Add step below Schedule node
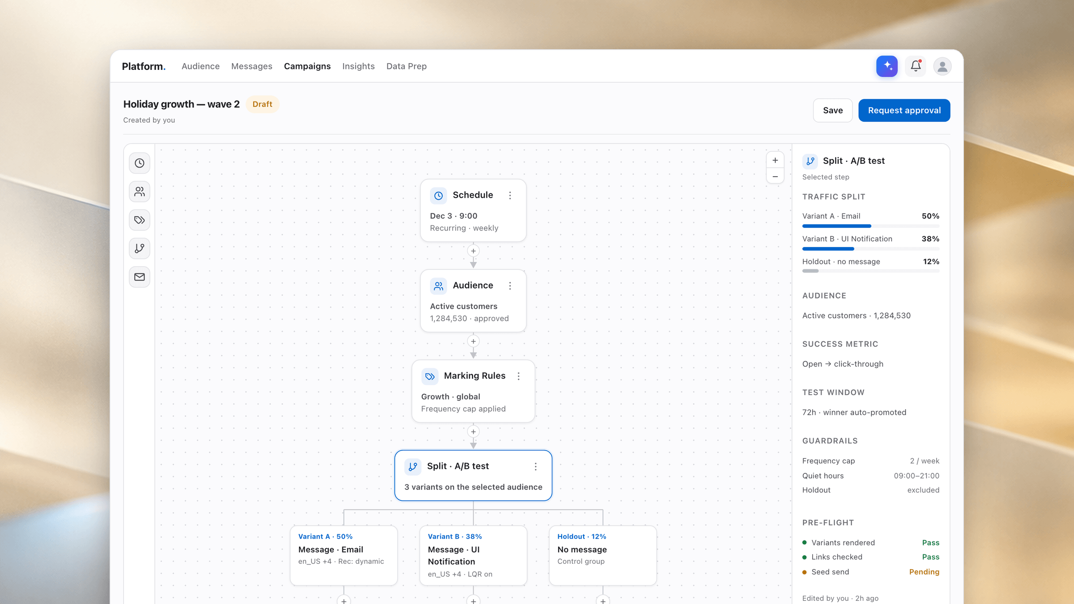 point(473,251)
